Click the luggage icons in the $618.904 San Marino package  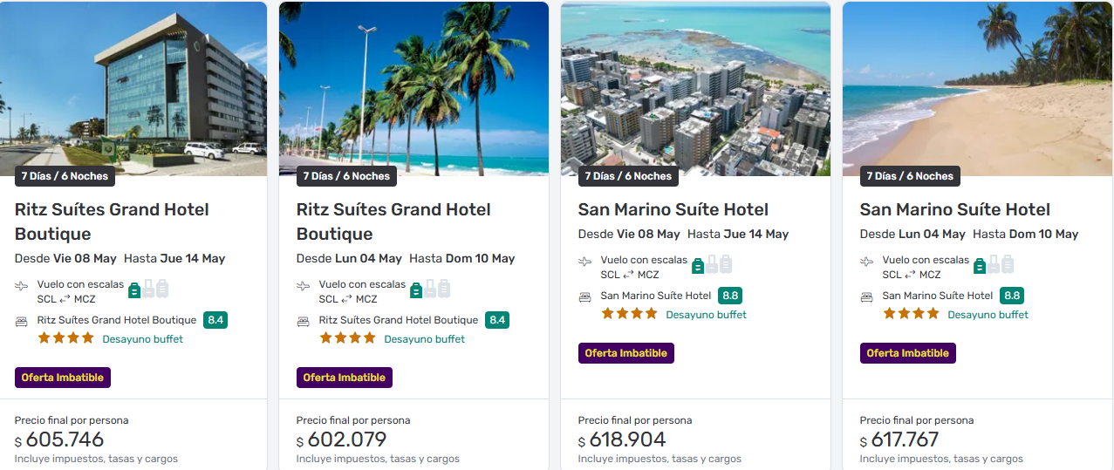pyautogui.click(x=712, y=264)
